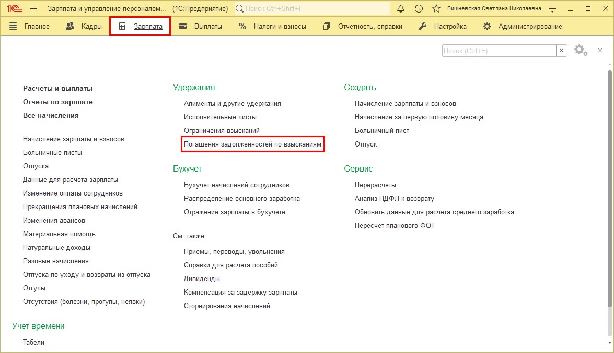
Task: Create a Больничный лист document
Action: [381, 131]
